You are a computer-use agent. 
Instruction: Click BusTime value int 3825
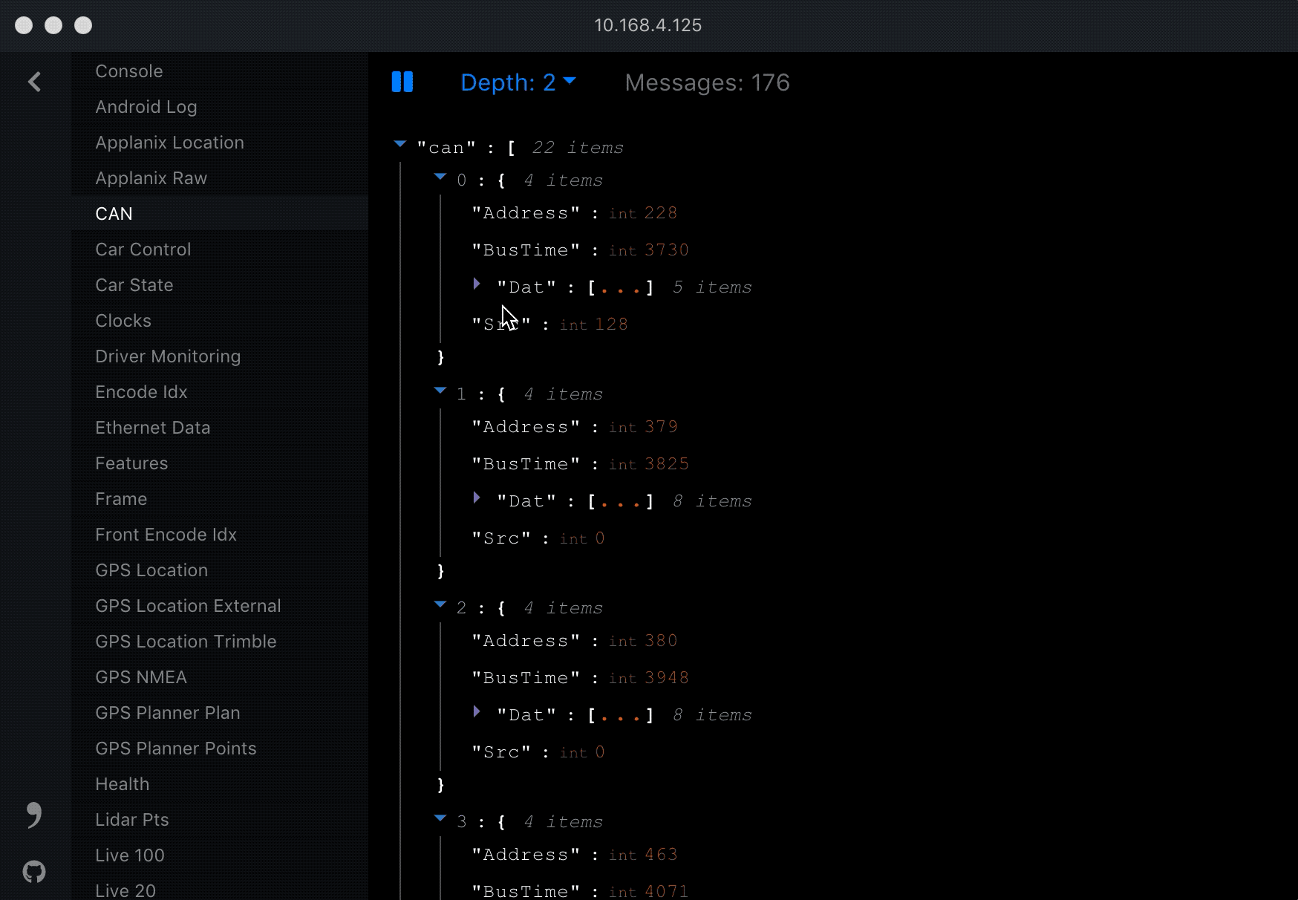pyautogui.click(x=649, y=464)
